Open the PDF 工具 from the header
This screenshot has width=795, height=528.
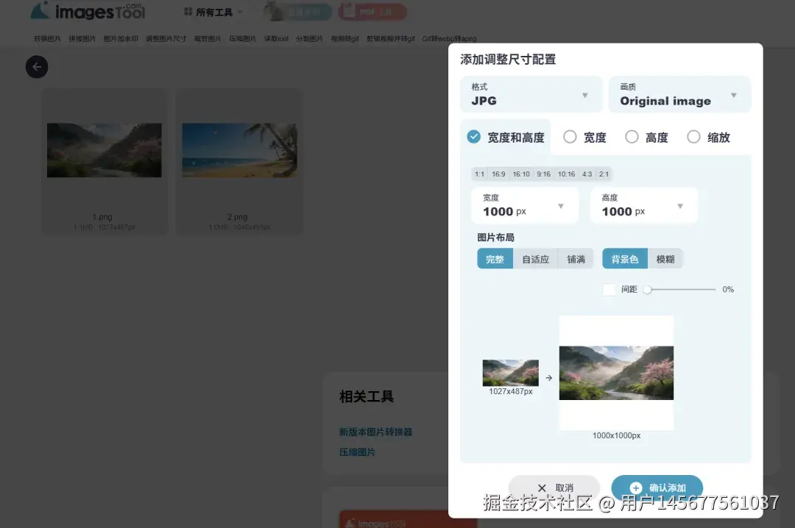(372, 11)
